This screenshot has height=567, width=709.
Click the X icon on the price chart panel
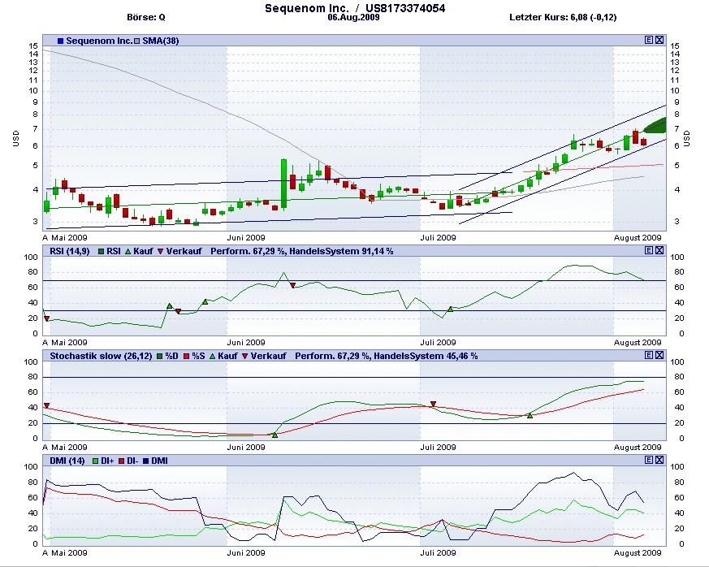pos(659,39)
